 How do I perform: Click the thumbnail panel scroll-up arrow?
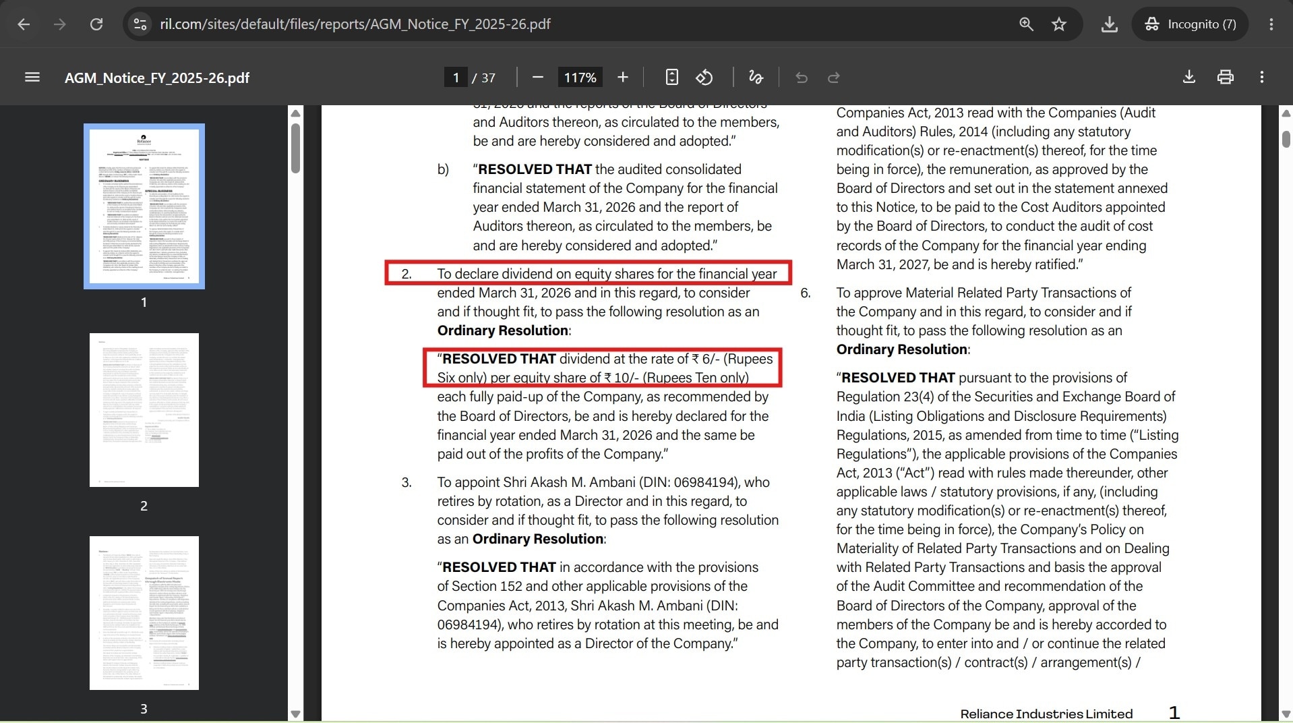tap(295, 113)
